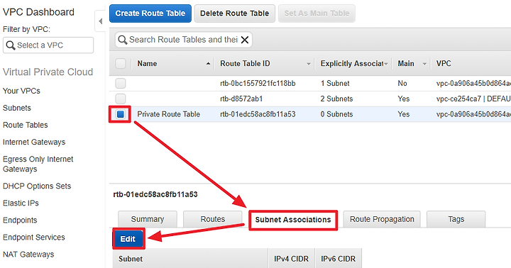Screen dimensions: 511x268
Task: Select the rtb-d8572ab1 cell
Action: [x=241, y=99]
